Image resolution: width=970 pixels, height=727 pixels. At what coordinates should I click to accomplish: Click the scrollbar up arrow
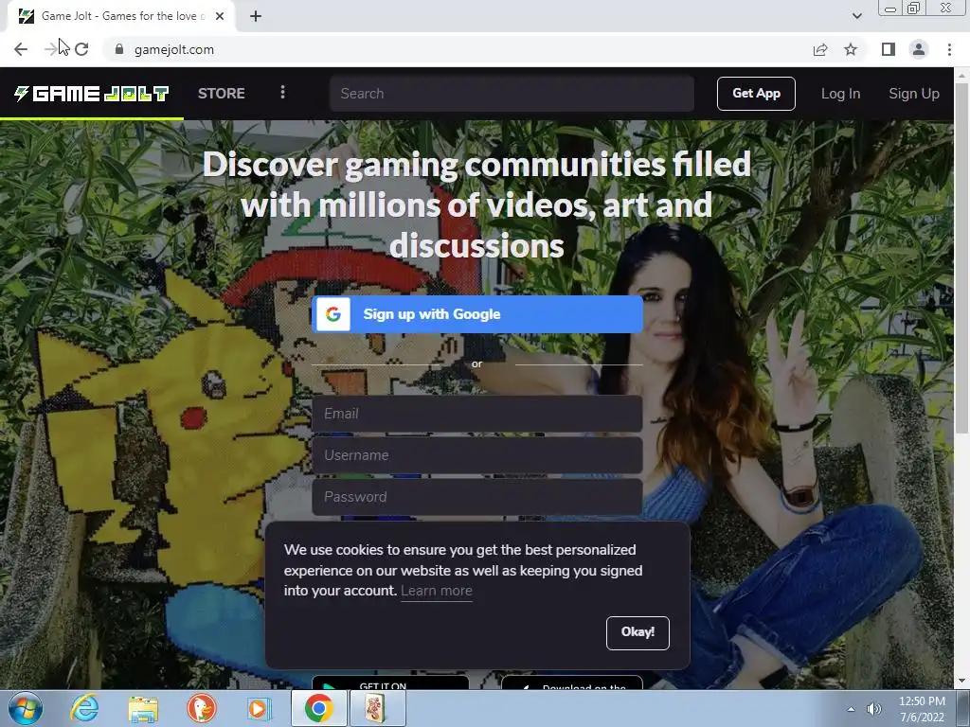[x=961, y=75]
